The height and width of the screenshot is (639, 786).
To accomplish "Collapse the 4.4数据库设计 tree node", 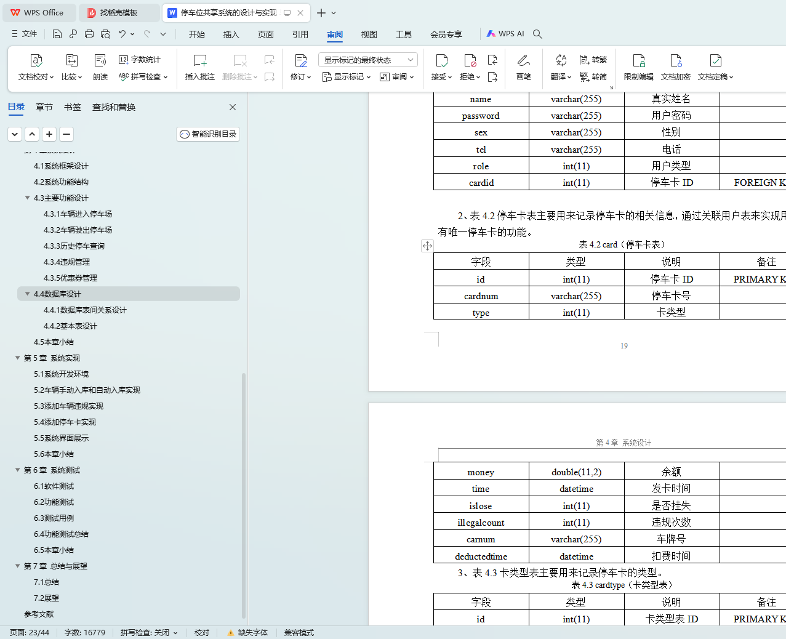I will (x=27, y=294).
